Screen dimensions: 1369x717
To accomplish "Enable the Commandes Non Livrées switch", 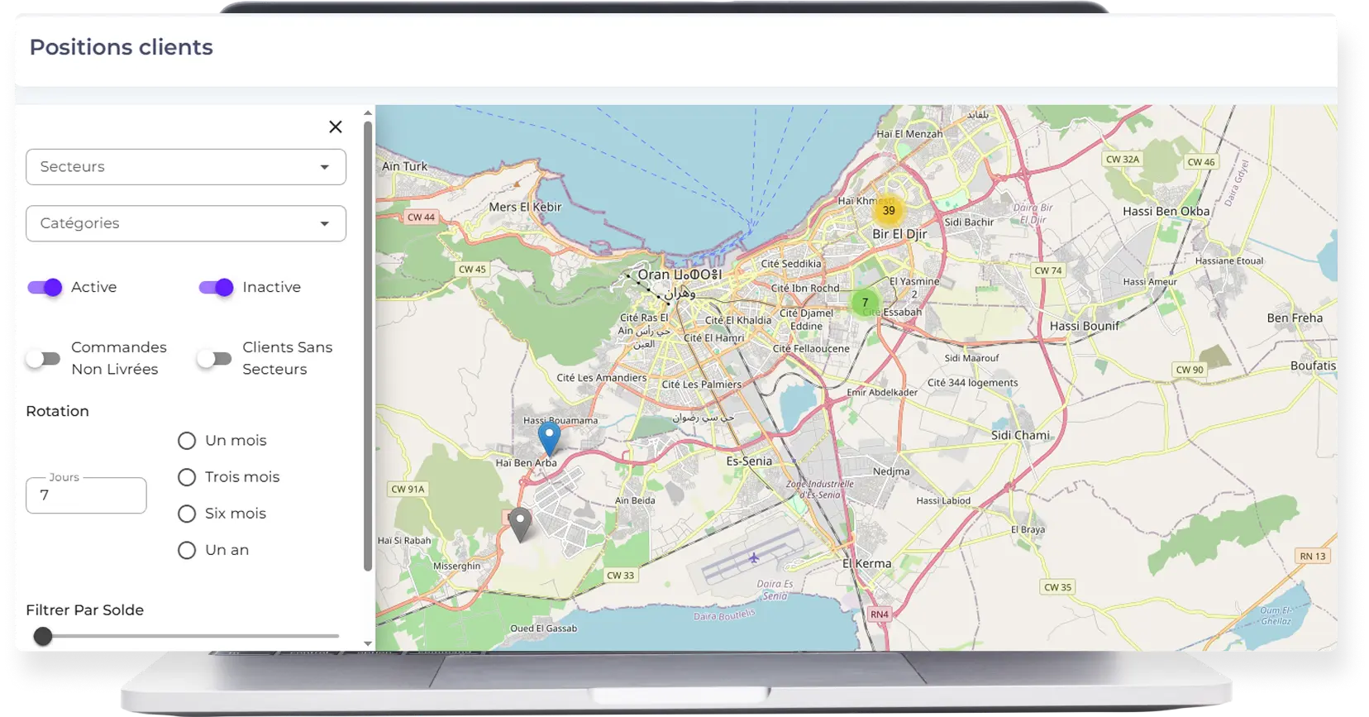I will (43, 359).
